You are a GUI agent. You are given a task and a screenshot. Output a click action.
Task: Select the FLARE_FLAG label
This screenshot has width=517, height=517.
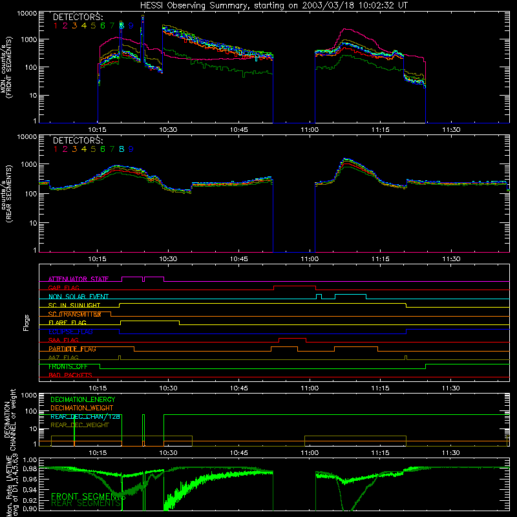point(67,322)
